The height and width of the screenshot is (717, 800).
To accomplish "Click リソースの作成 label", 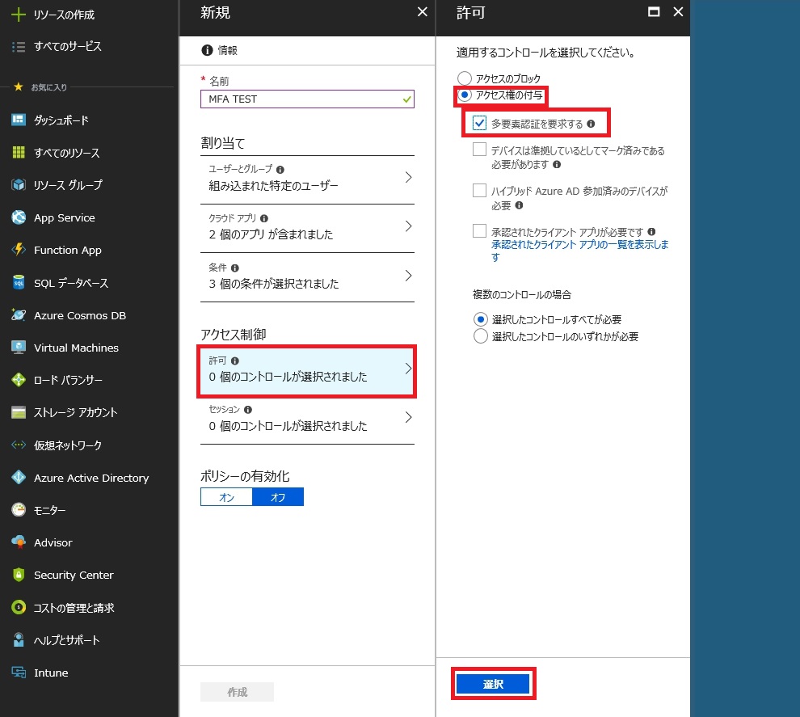I will pyautogui.click(x=64, y=15).
